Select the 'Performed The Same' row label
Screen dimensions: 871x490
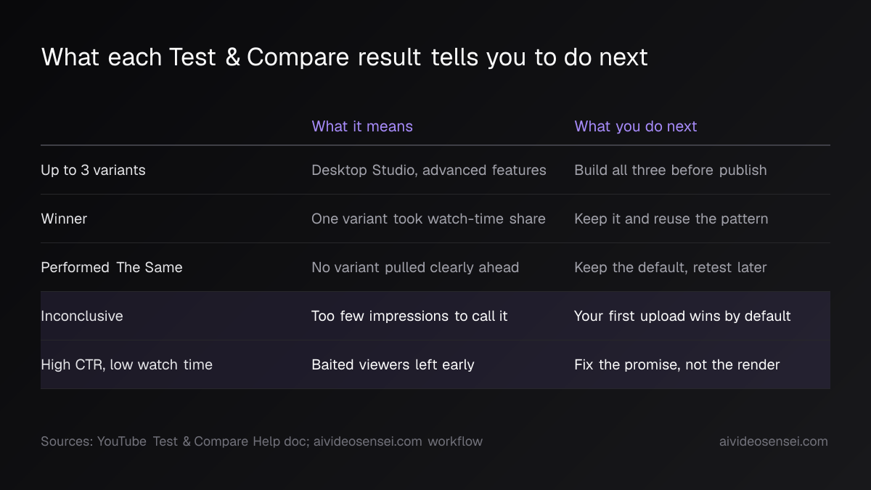point(112,267)
